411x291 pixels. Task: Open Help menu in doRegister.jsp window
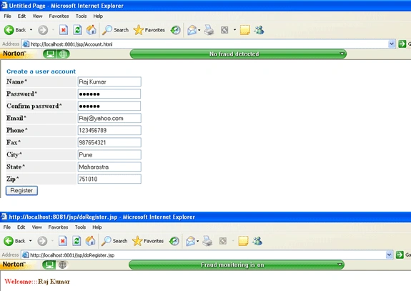(x=97, y=227)
